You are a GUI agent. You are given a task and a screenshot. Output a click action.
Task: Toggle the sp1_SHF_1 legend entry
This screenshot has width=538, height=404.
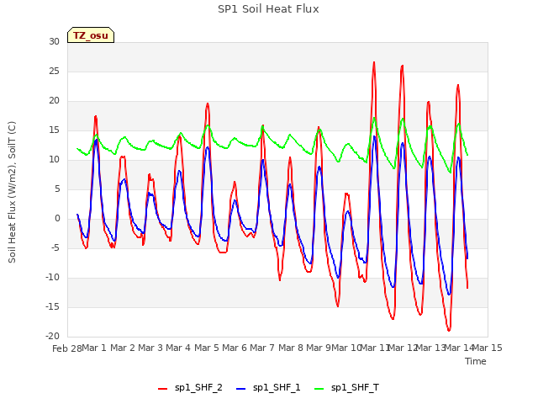click(x=268, y=387)
